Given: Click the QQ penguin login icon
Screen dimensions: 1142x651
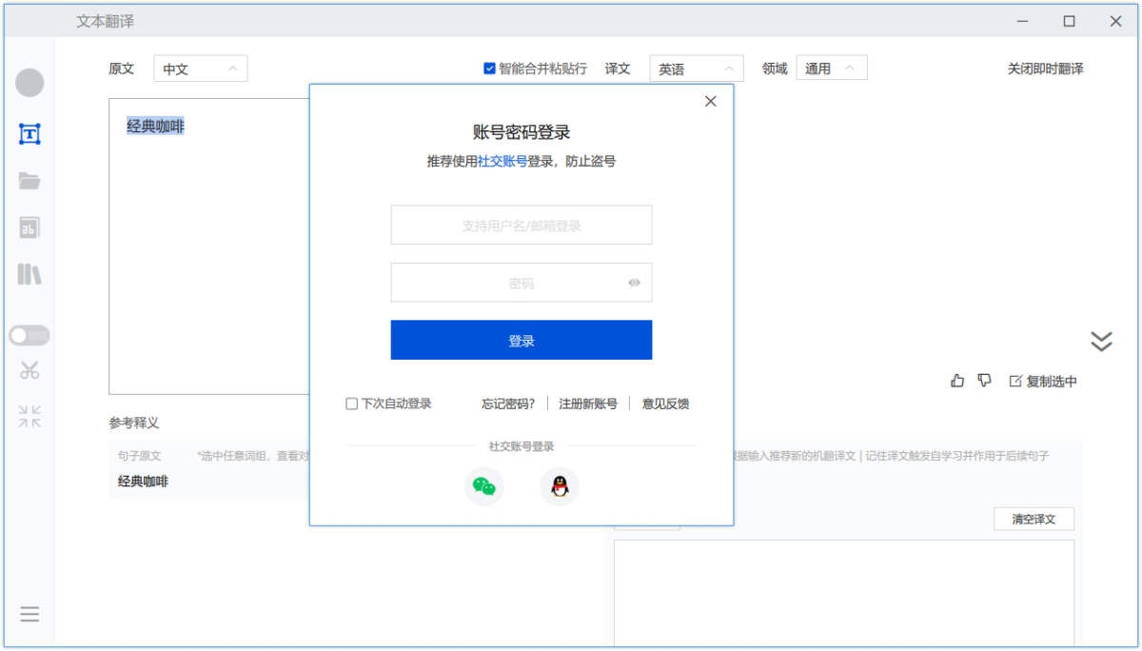Looking at the screenshot, I should pyautogui.click(x=560, y=487).
